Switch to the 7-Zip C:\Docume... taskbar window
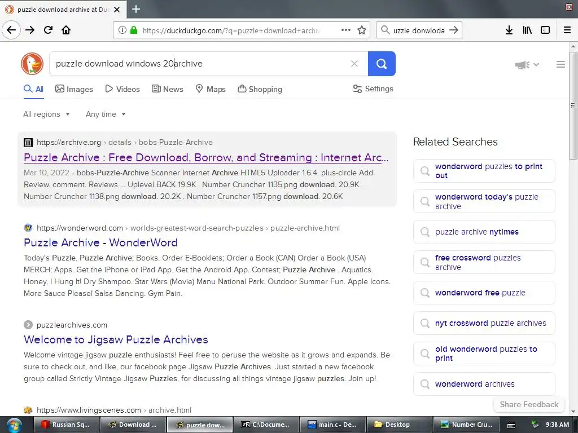 [266, 425]
